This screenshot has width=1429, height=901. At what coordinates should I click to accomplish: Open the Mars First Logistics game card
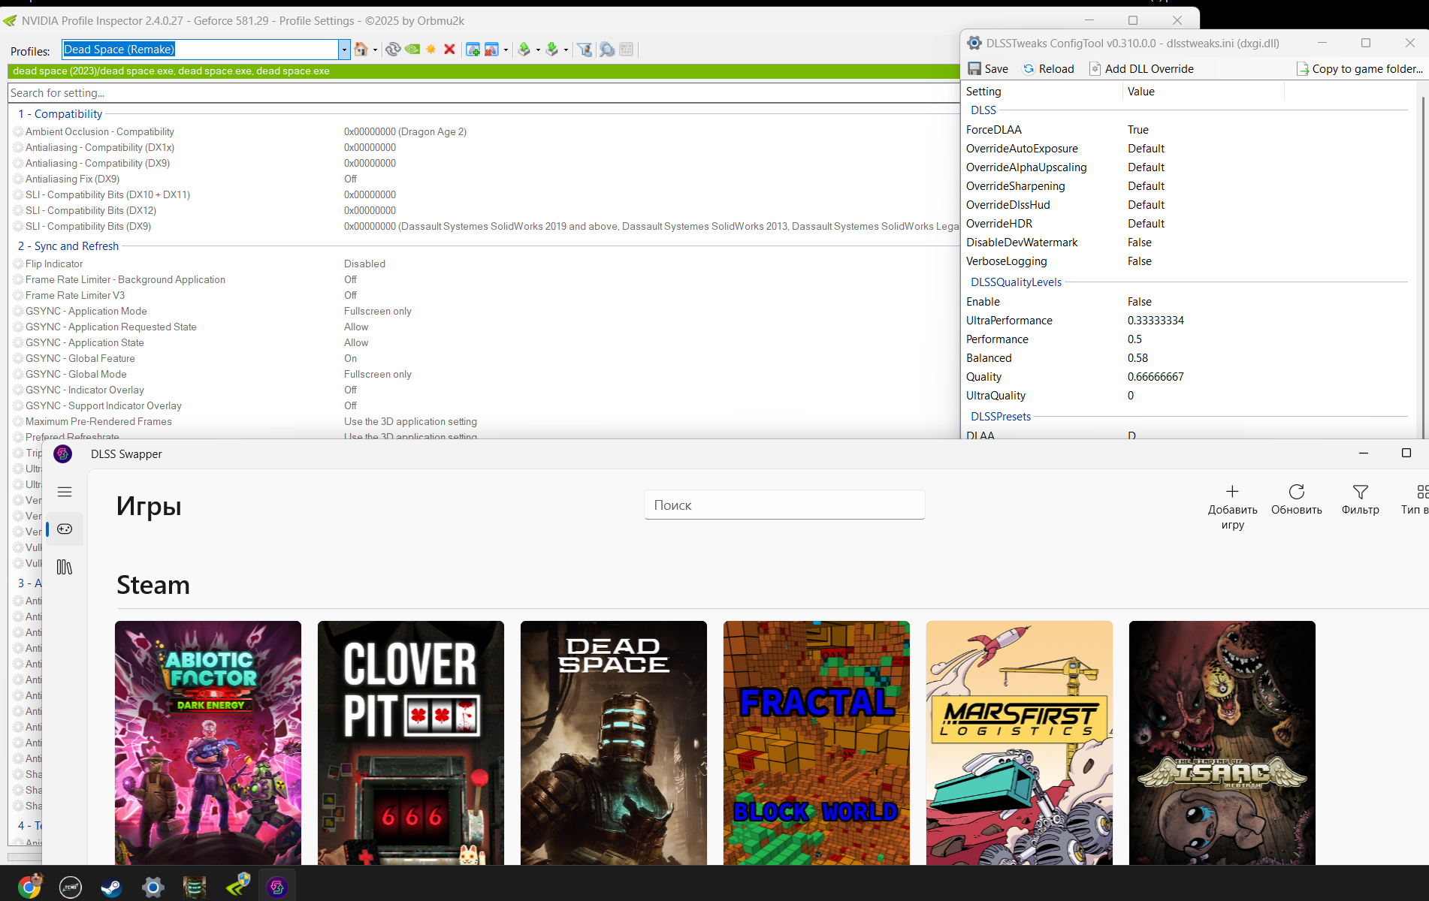pyautogui.click(x=1020, y=743)
